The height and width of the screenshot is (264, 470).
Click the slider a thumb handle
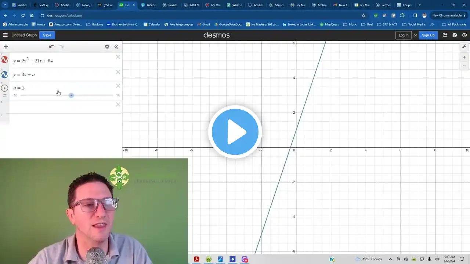click(71, 95)
